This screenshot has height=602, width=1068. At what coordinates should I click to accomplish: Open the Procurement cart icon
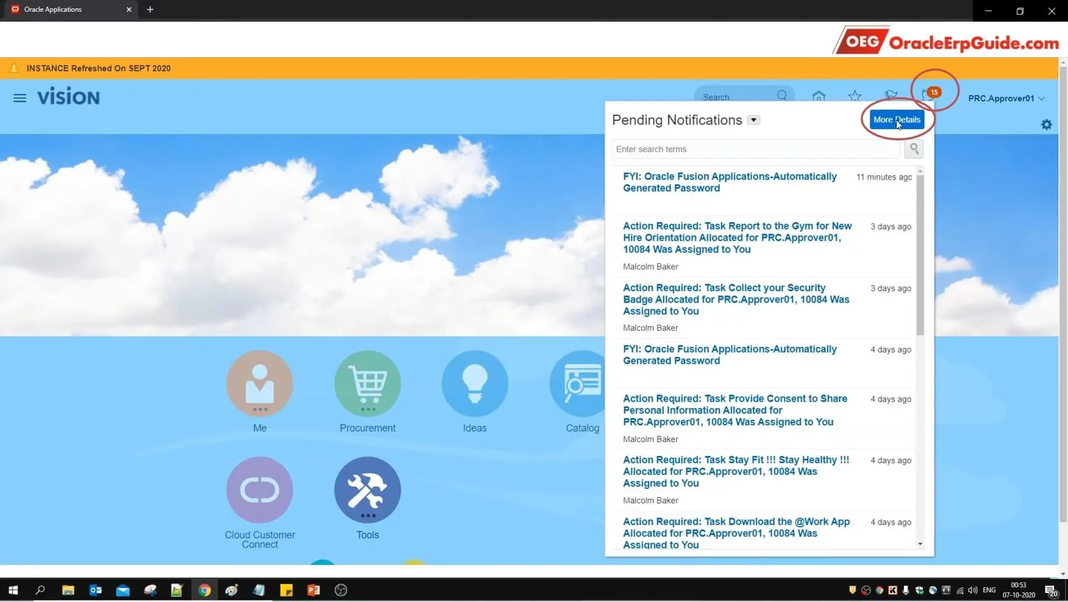pyautogui.click(x=367, y=383)
